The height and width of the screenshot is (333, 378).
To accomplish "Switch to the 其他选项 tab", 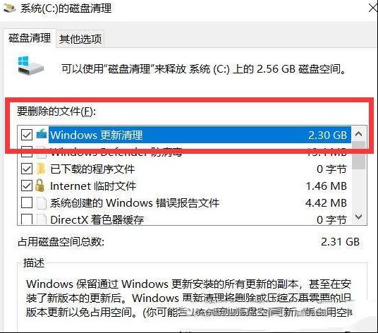I will [x=80, y=39].
